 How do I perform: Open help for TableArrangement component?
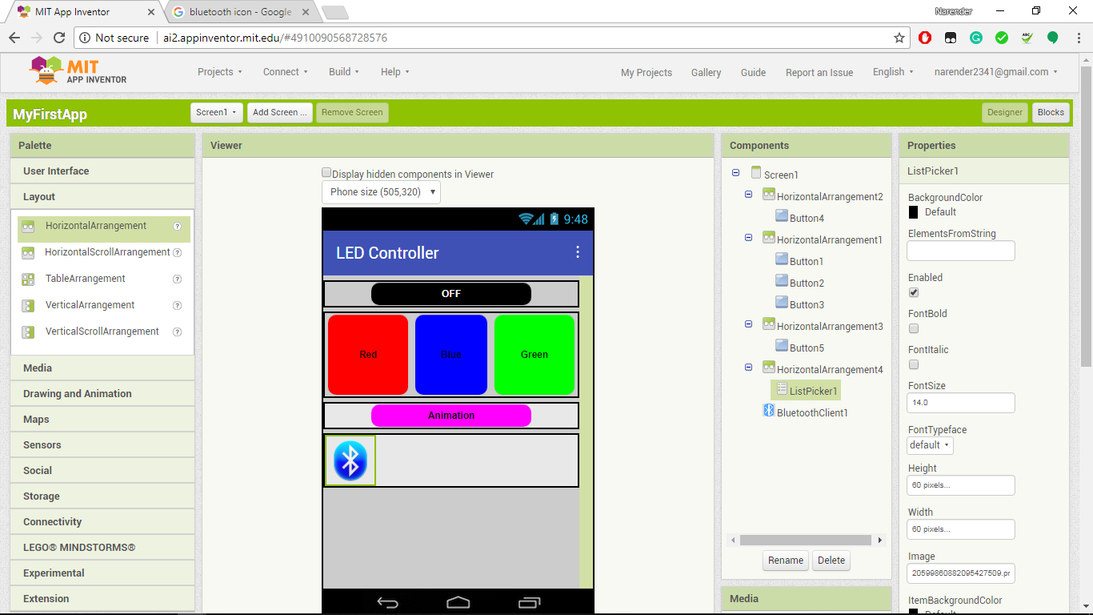(178, 279)
